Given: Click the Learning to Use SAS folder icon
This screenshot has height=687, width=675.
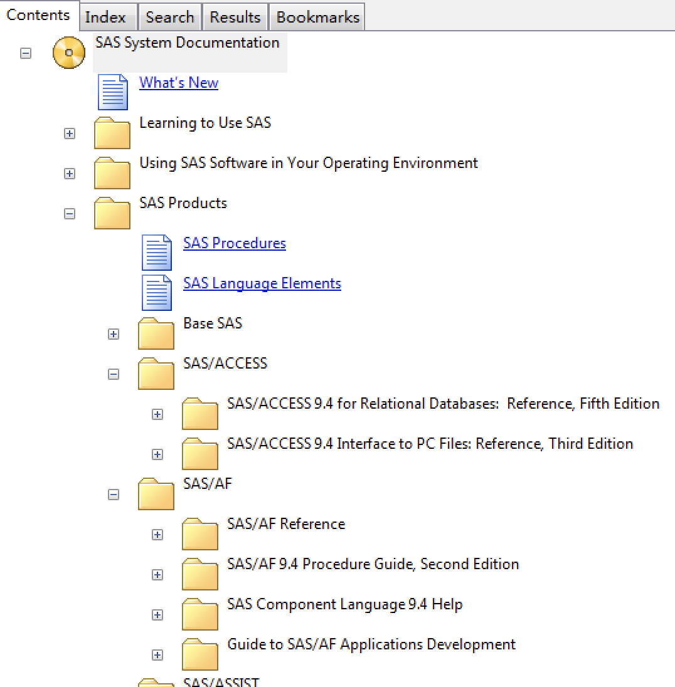Looking at the screenshot, I should pyautogui.click(x=112, y=133).
